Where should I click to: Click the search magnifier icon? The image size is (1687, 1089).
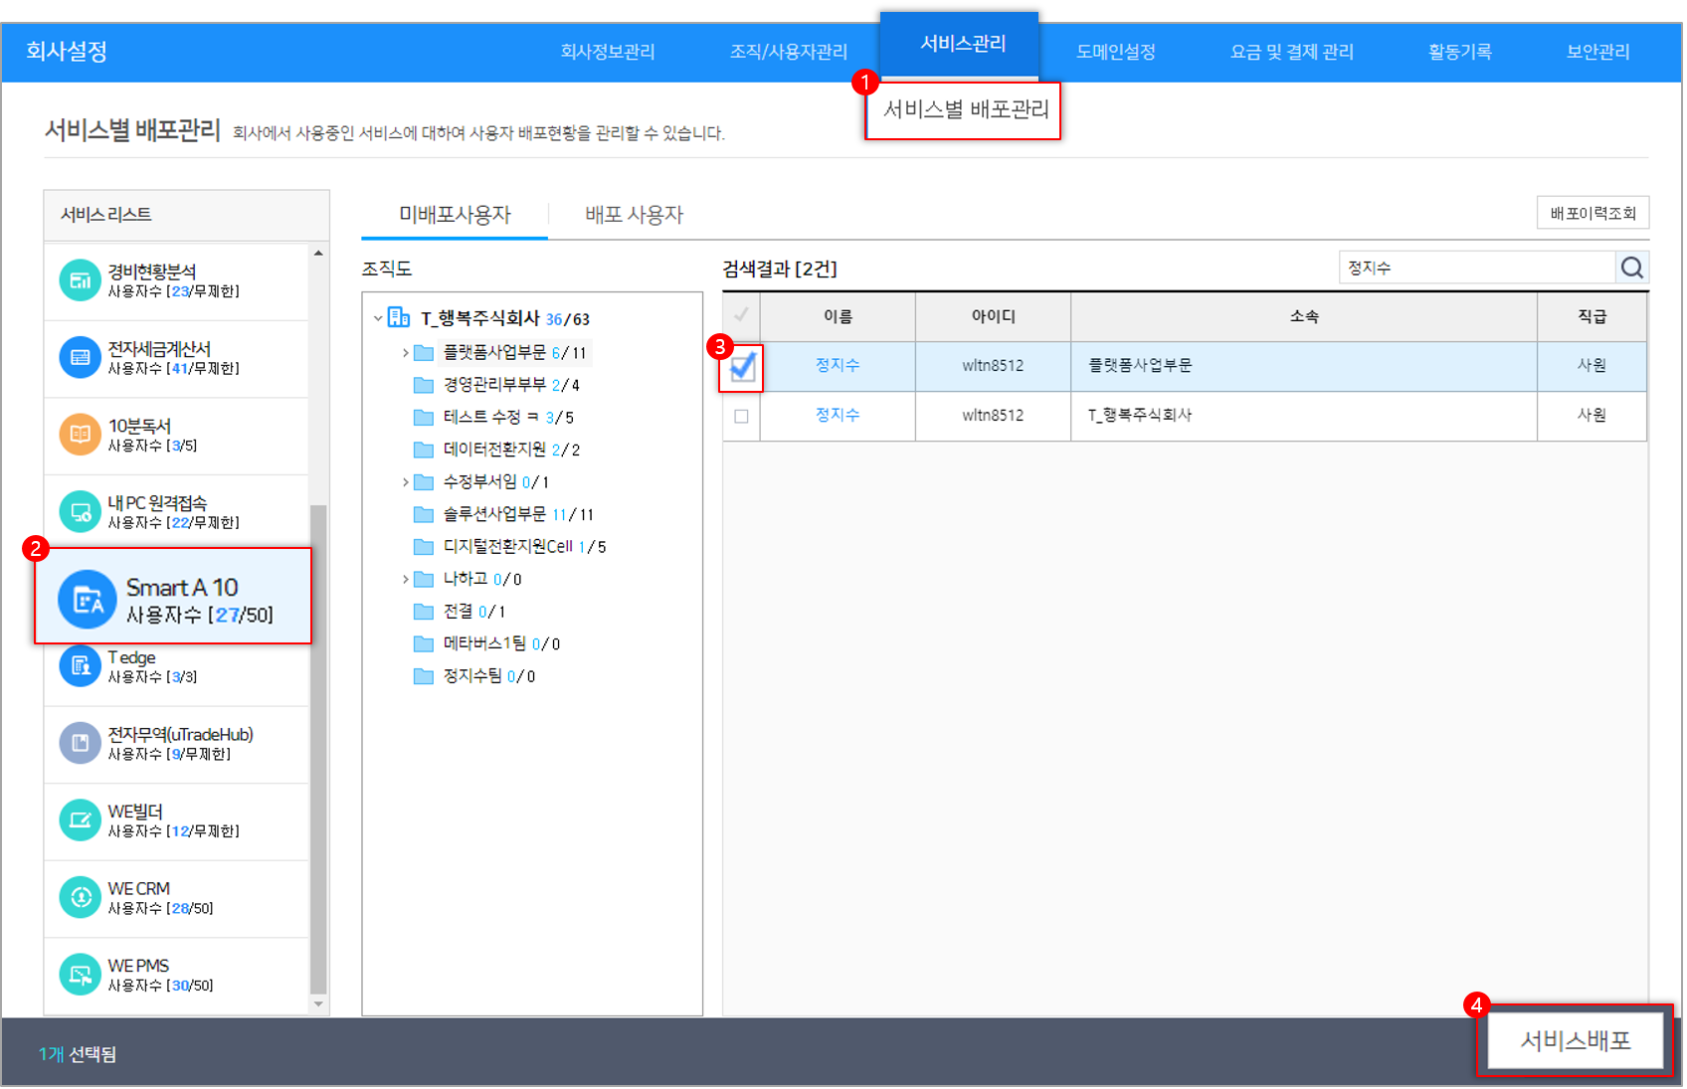(1631, 268)
